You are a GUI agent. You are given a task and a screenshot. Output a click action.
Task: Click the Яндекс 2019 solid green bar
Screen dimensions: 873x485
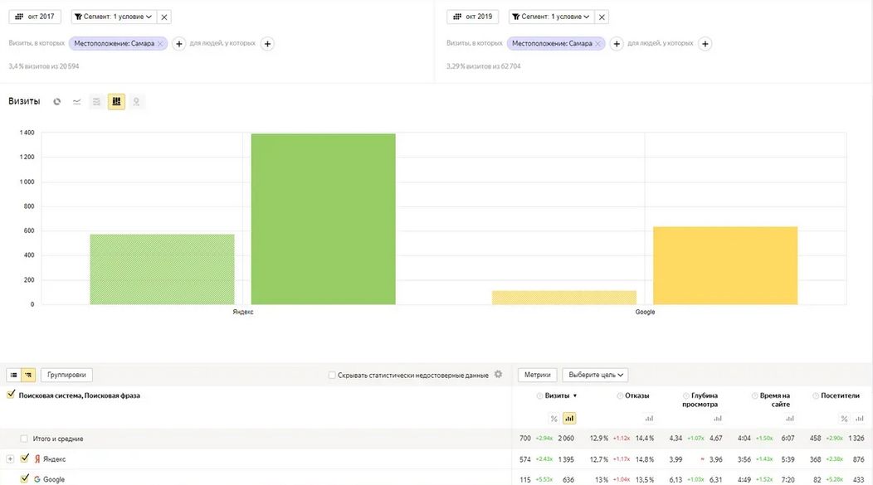tap(324, 219)
